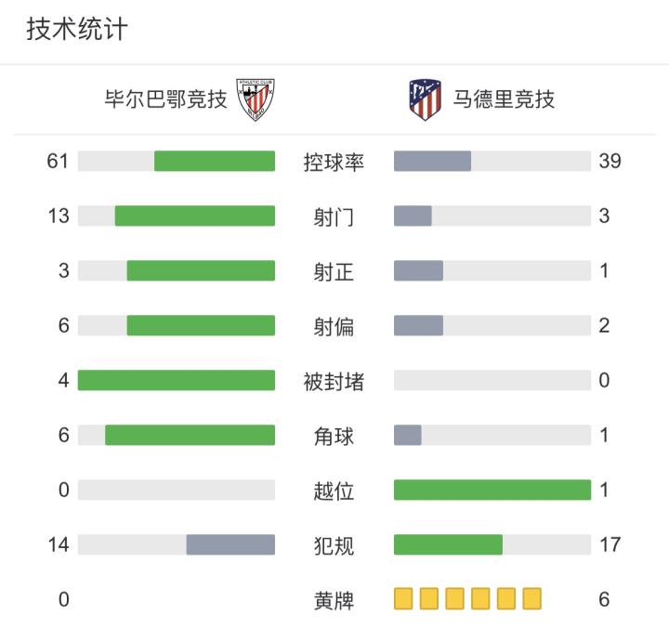Open the 毕尔巴鄂竞技 team name
The image size is (669, 628).
[x=166, y=100]
